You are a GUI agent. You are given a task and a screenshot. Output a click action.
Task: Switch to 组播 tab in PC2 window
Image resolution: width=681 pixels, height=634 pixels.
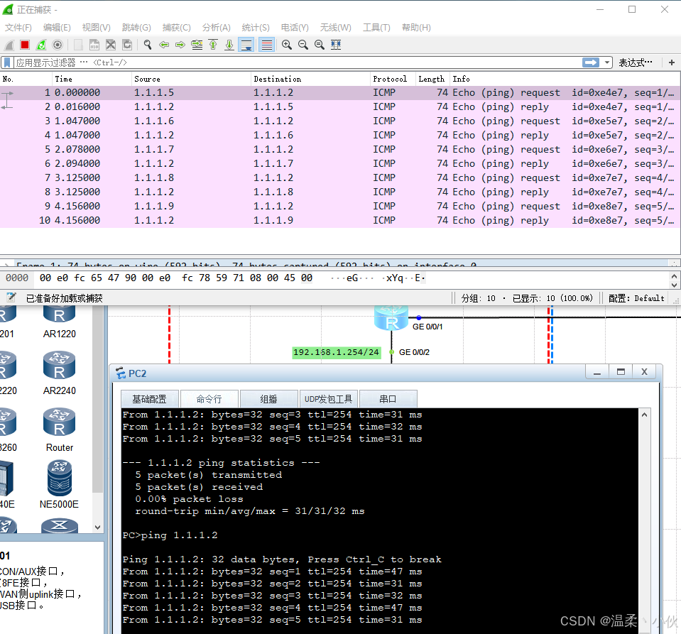pos(268,399)
